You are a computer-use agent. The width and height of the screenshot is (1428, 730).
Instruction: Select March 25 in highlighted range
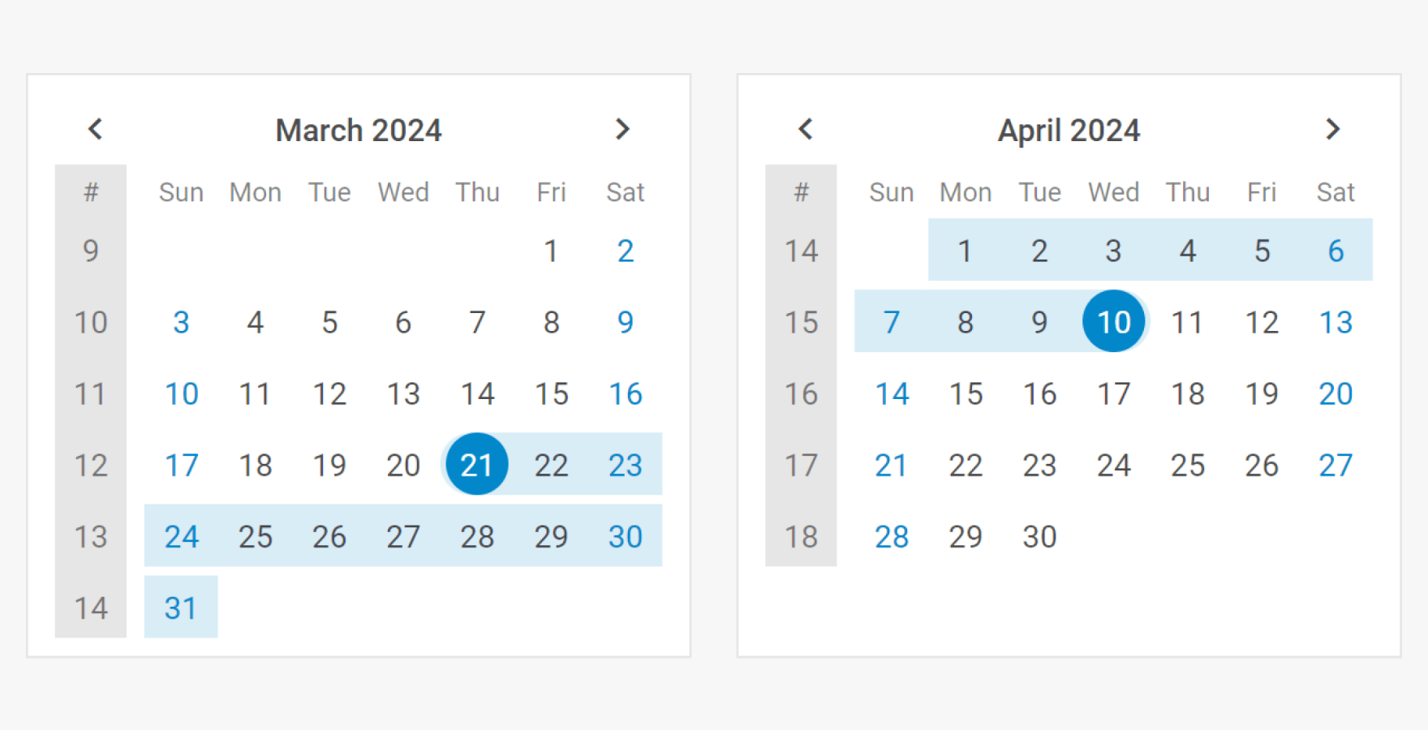[x=255, y=536]
